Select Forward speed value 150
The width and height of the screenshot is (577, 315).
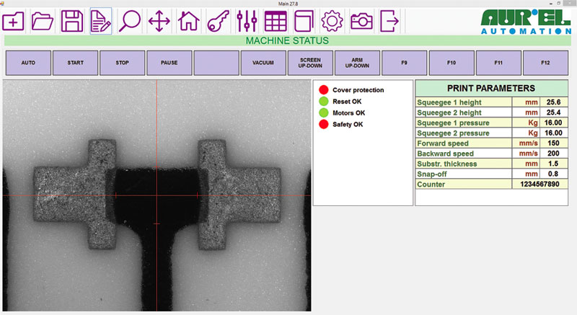[x=553, y=143]
